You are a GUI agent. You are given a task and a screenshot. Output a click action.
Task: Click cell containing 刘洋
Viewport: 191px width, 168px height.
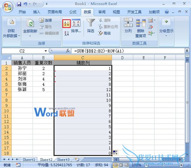pyautogui.click(x=22, y=79)
